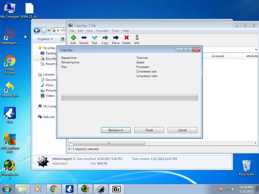Select the 18364_21_di... file on desktop
The width and height of the screenshot is (259, 194).
(29, 11)
